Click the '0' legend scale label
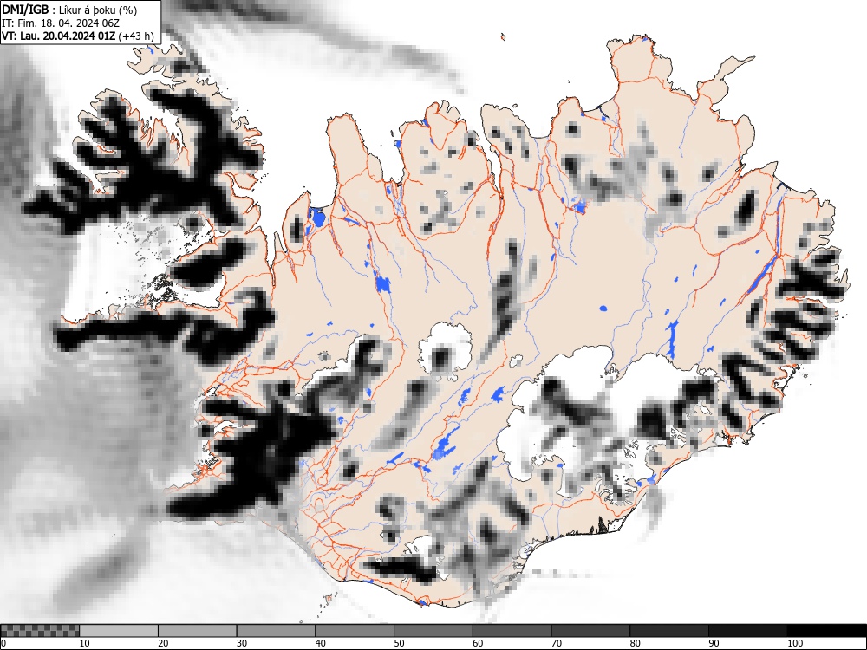Screen dimensions: 867x650 point(3,643)
